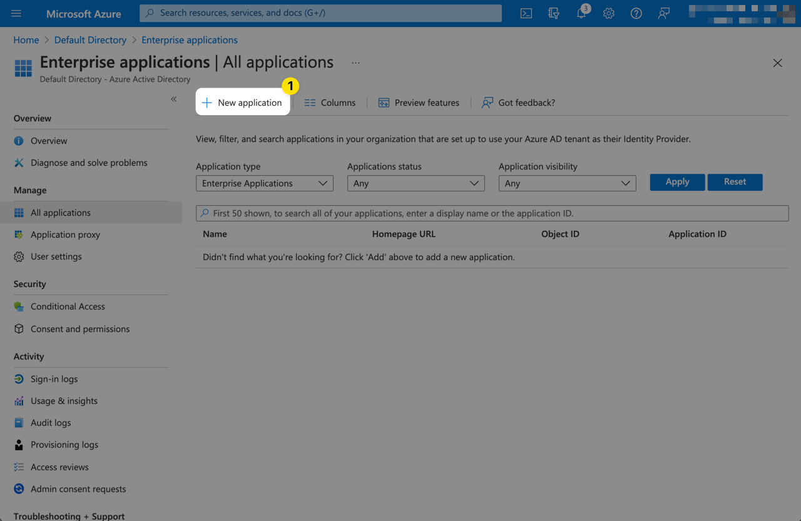Sort by the Name column header
The image size is (801, 521).
point(215,234)
